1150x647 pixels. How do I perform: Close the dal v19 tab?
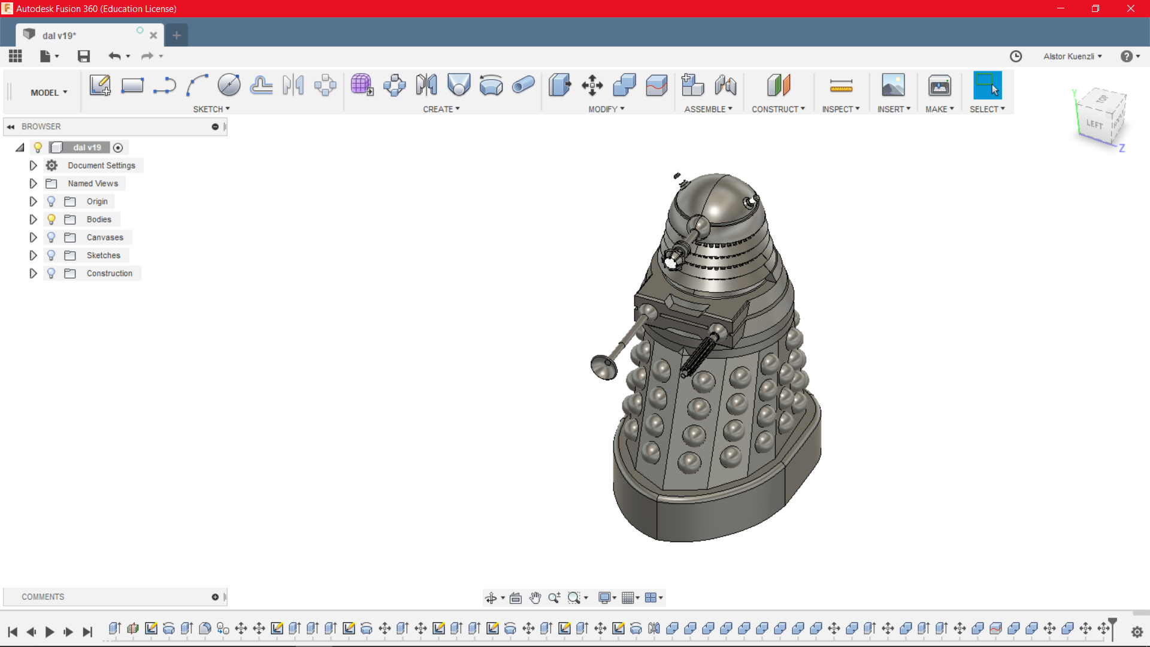(x=153, y=35)
